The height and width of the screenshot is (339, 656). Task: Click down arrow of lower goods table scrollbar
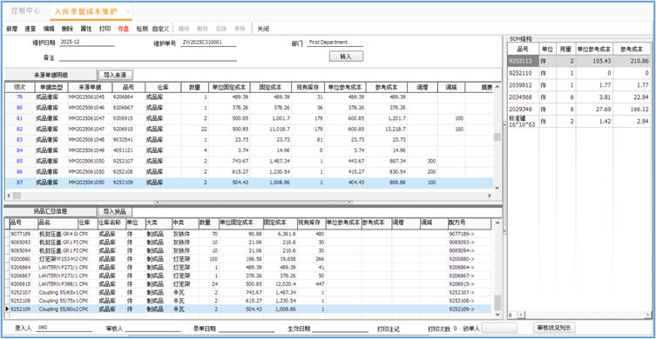tap(497, 315)
